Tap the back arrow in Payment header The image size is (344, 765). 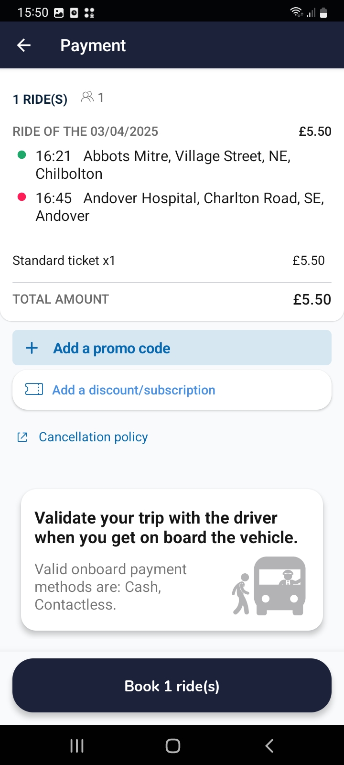click(23, 45)
